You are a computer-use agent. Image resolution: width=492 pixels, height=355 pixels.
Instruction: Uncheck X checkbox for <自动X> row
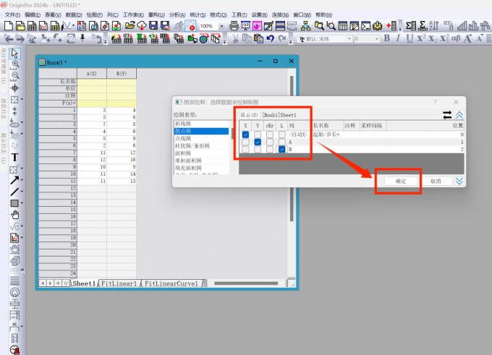pyautogui.click(x=245, y=134)
